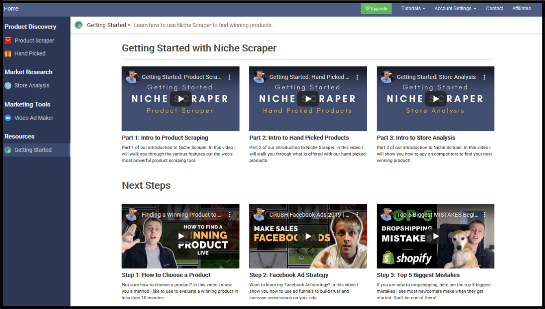Go to Home in top bar
The width and height of the screenshot is (545, 309).
coord(11,9)
